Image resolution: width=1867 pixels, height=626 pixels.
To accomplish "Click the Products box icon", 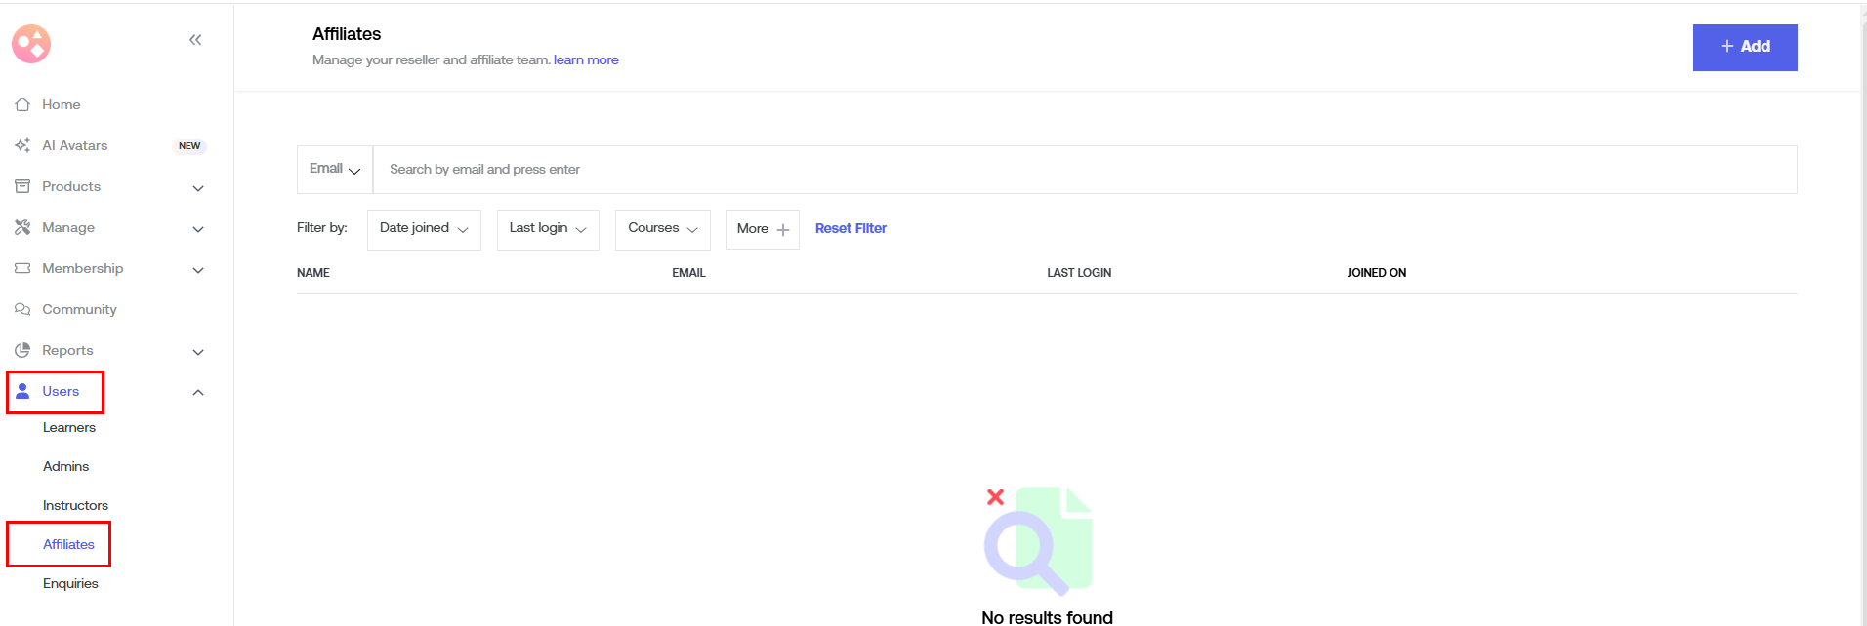I will (x=22, y=186).
